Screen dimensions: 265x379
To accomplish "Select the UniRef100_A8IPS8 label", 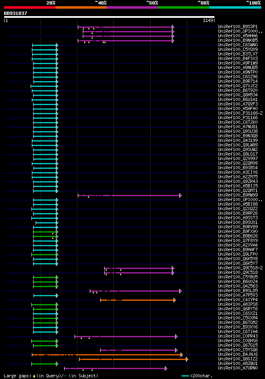I will pos(238,304).
